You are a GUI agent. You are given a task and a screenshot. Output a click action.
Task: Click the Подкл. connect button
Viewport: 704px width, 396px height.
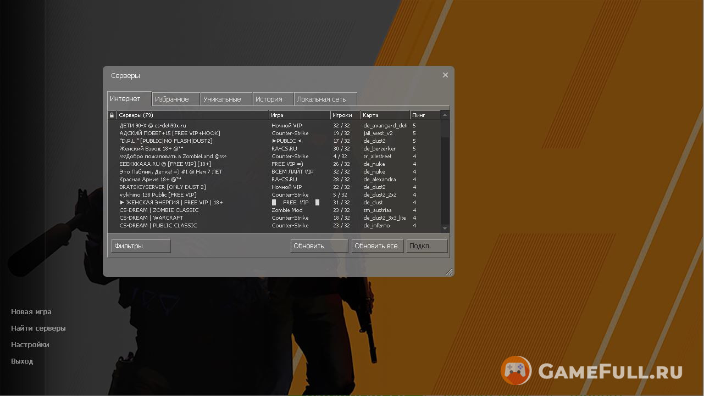point(427,246)
